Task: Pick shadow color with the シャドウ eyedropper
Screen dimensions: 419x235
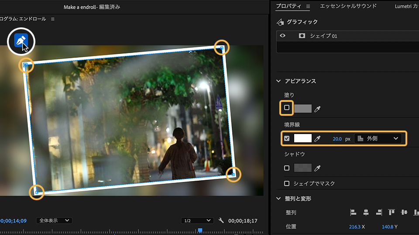Action: [x=317, y=168]
